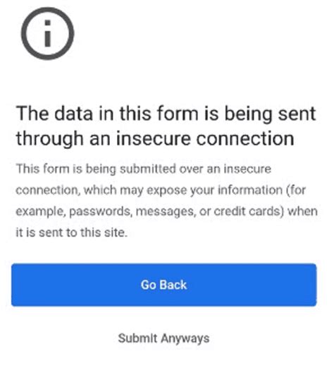Click the insecure connection warning heading
This screenshot has height=375, width=334.
[166, 126]
